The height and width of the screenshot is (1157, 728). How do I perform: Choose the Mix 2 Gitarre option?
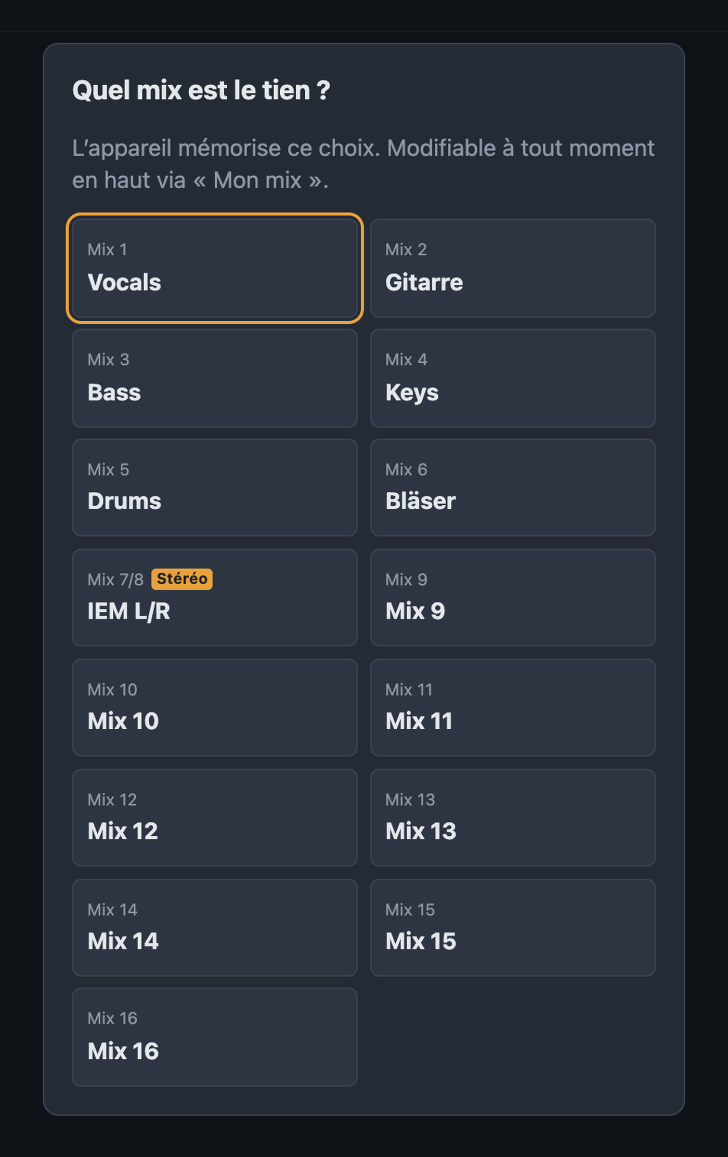tap(513, 268)
